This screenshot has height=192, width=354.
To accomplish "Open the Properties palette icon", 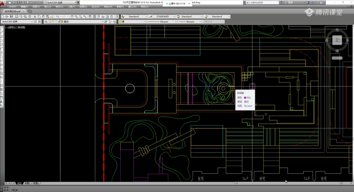I will 90,17.
